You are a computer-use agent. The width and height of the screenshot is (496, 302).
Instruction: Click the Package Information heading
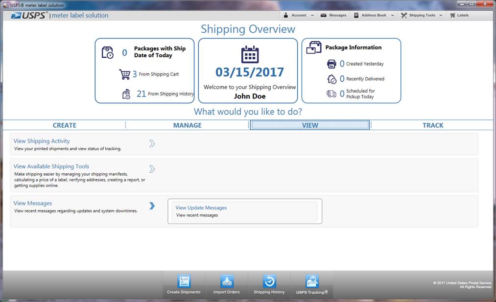point(354,47)
